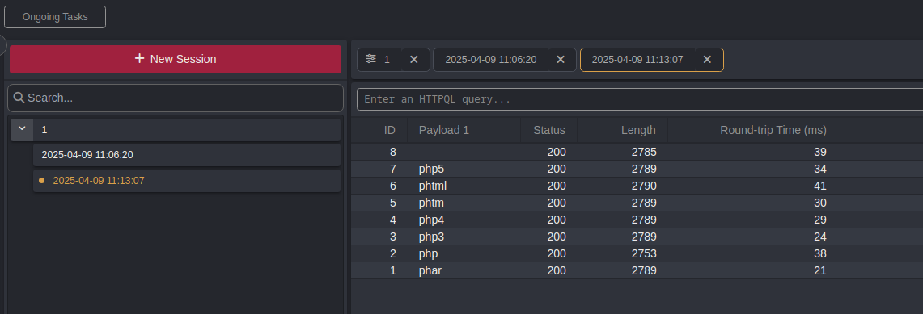Create a New Session
The width and height of the screenshot is (923, 314).
[x=176, y=59]
